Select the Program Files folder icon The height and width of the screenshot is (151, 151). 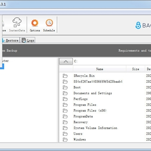point(65,105)
